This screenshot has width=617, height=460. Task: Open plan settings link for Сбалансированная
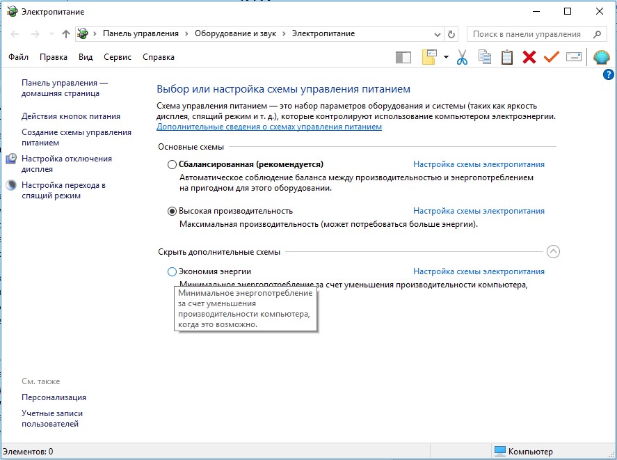(x=479, y=164)
